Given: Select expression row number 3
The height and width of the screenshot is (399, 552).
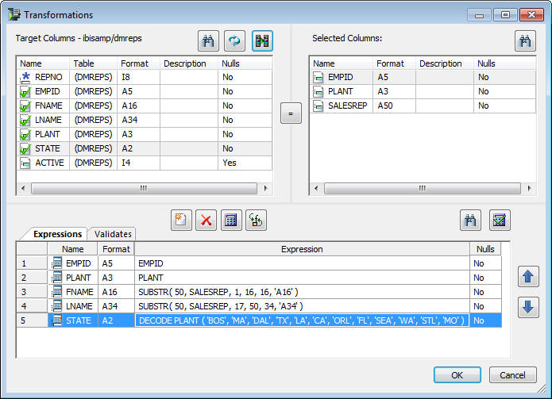Looking at the screenshot, I should point(32,292).
